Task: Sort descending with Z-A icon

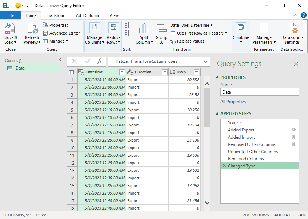Action: pos(127,33)
